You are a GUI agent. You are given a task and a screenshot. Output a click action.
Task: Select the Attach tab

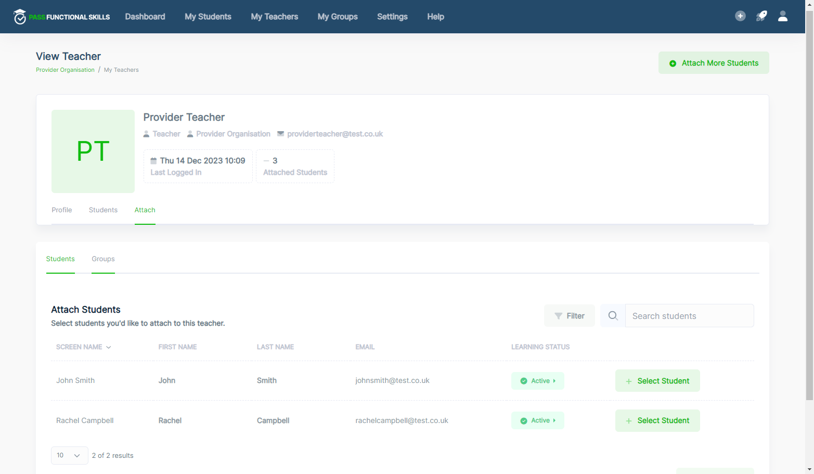click(x=145, y=210)
